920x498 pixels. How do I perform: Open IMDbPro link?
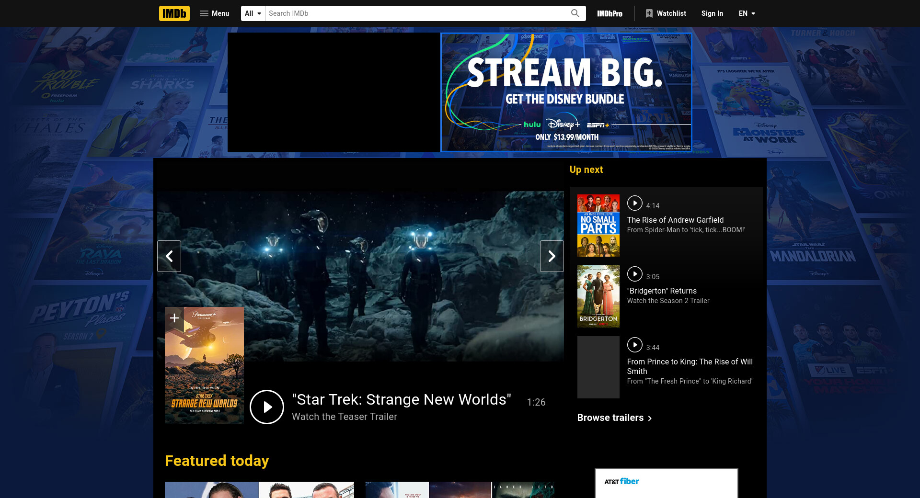[x=609, y=13]
